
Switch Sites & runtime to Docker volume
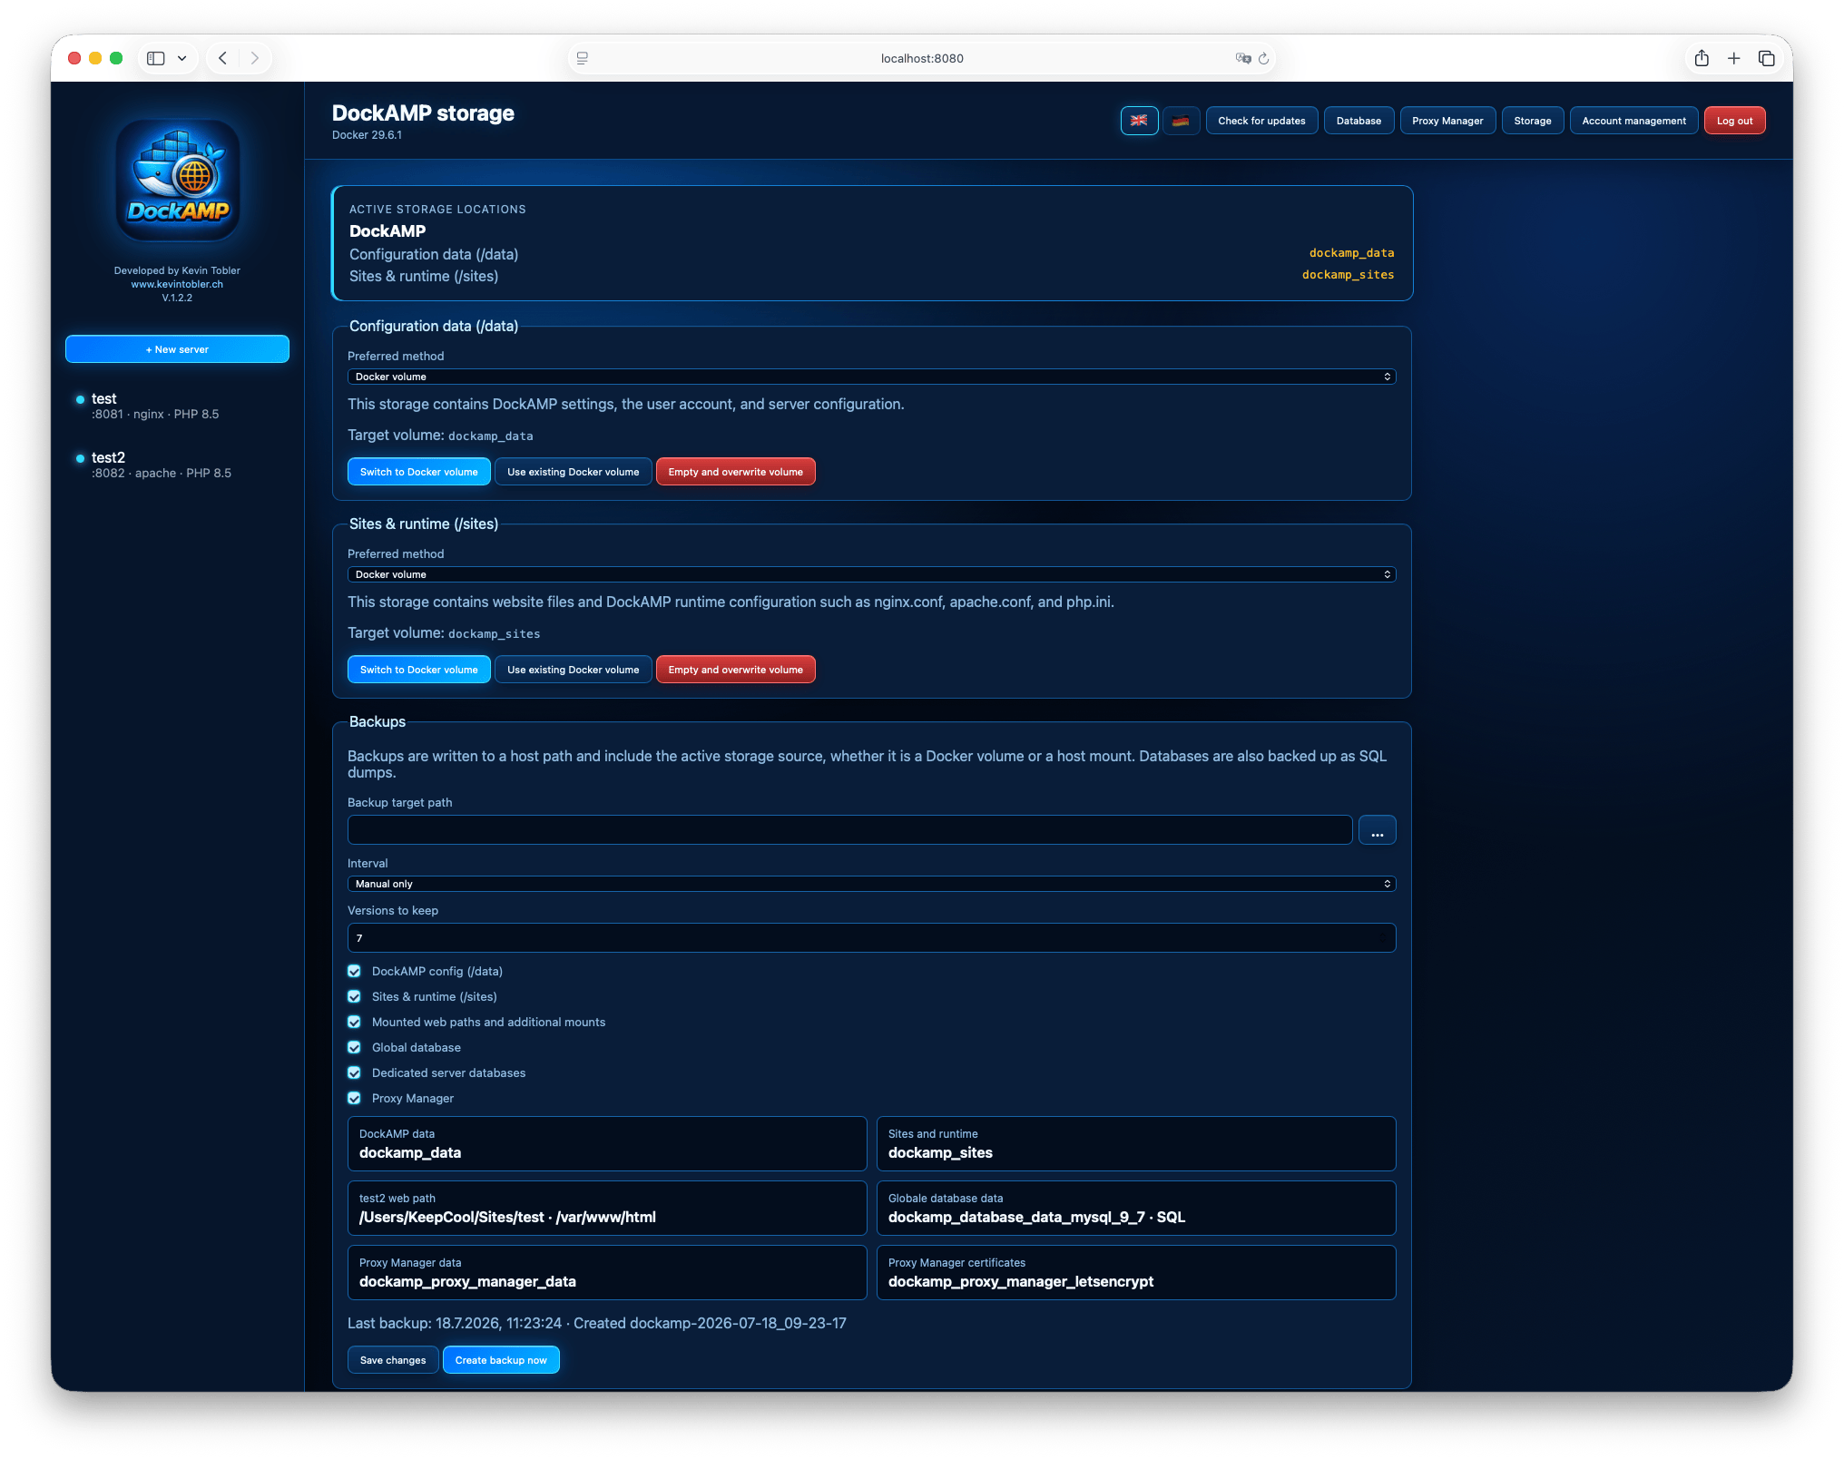[418, 670]
